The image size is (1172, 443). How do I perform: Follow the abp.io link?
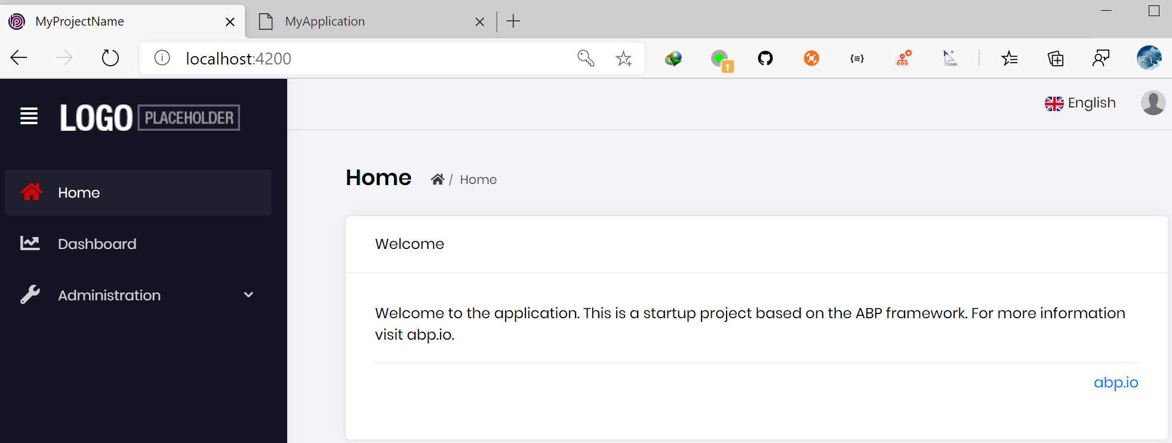[x=1115, y=382]
